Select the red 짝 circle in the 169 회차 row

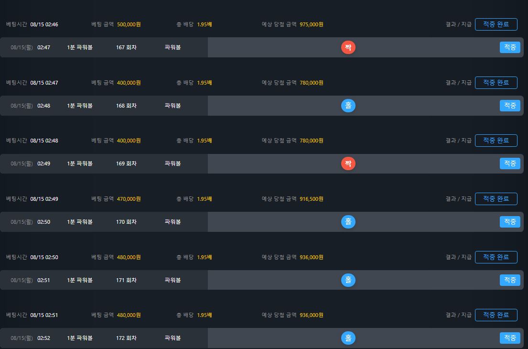point(348,164)
